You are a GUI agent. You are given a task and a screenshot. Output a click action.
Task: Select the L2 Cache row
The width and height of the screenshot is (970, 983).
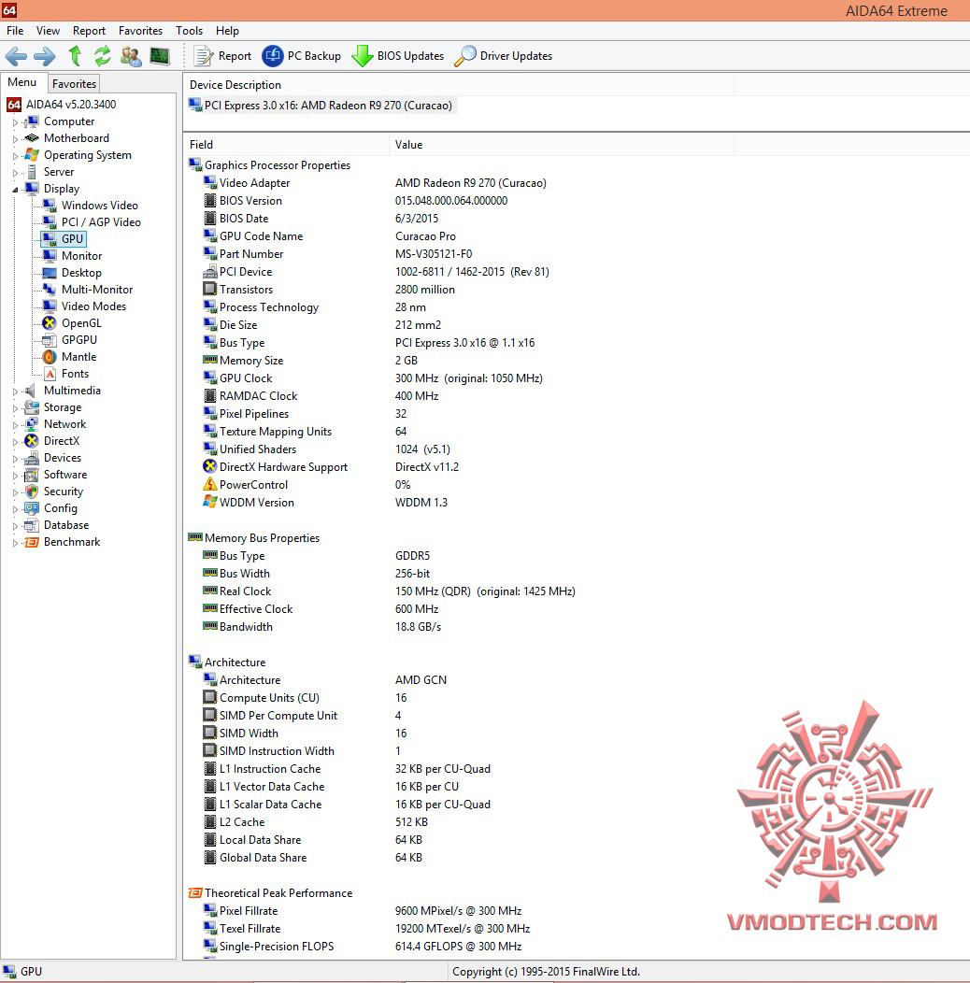click(x=316, y=822)
